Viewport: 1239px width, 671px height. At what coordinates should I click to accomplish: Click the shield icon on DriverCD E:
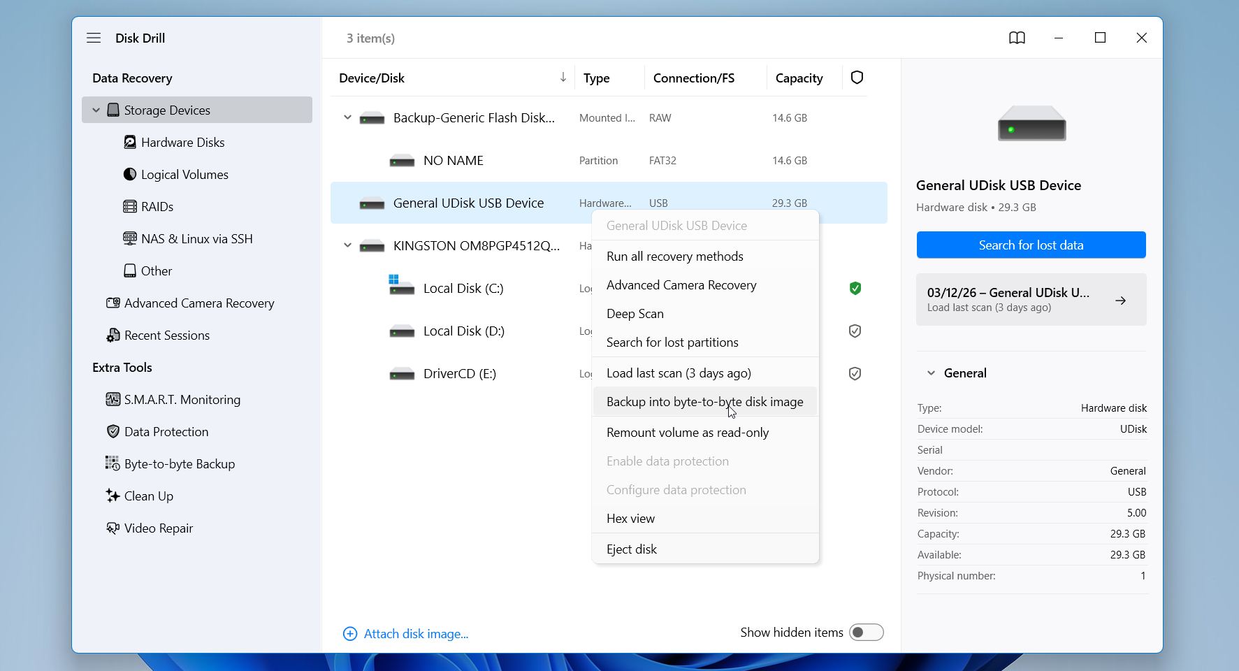point(854,373)
